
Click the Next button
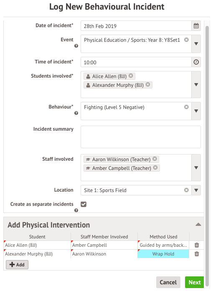(195, 282)
